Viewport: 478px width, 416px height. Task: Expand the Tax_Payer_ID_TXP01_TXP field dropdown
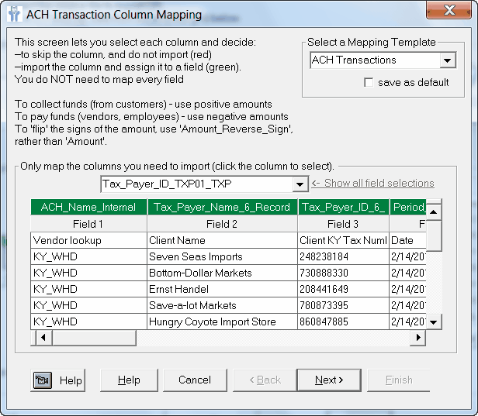coord(299,184)
